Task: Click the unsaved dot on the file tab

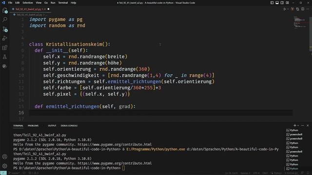Action: click(48, 9)
